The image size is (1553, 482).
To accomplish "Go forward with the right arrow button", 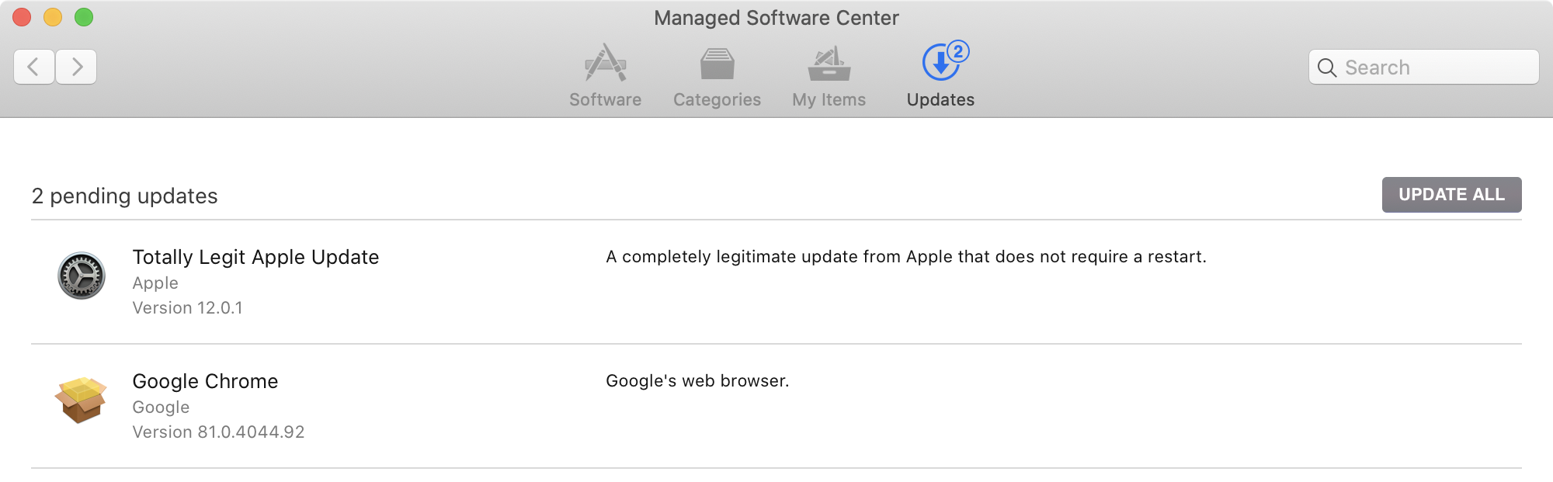I will [x=76, y=67].
